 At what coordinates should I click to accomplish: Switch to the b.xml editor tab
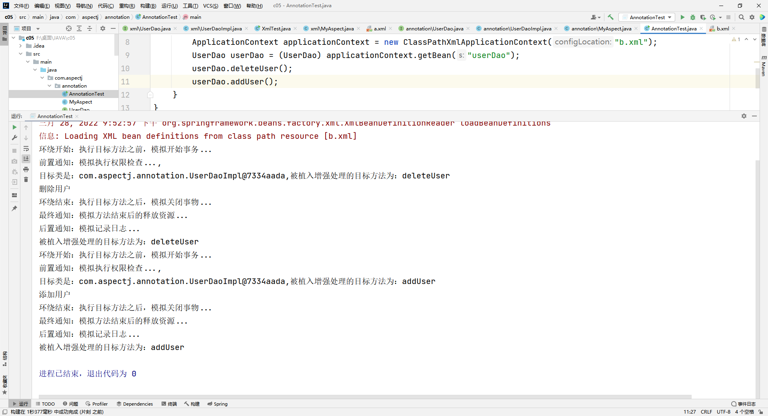[x=722, y=28]
